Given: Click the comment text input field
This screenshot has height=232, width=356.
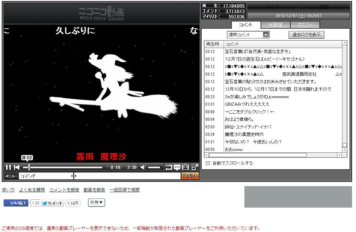Looking at the screenshot, I should [x=128, y=176].
